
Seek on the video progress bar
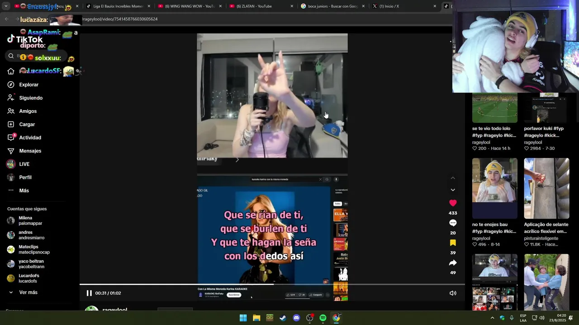pyautogui.click(x=272, y=284)
